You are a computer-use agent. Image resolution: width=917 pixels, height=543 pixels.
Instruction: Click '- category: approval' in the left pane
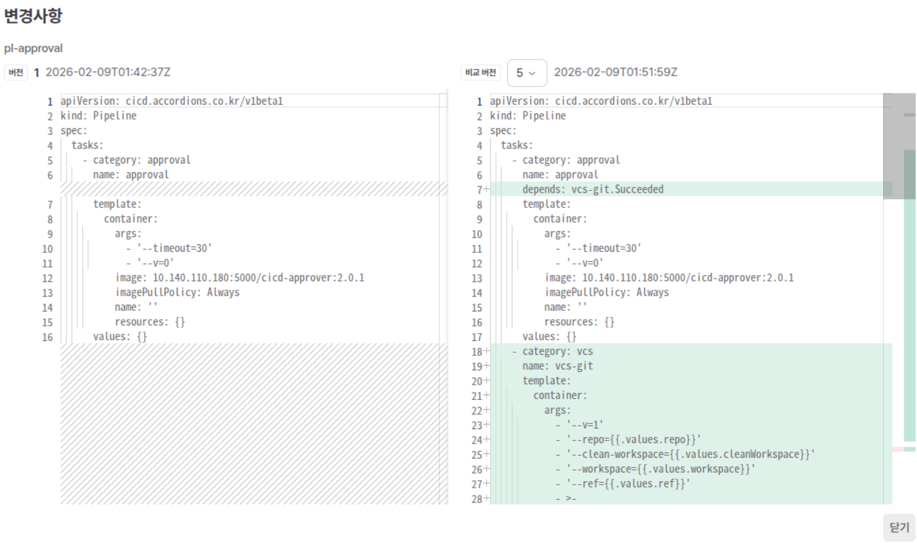136,160
